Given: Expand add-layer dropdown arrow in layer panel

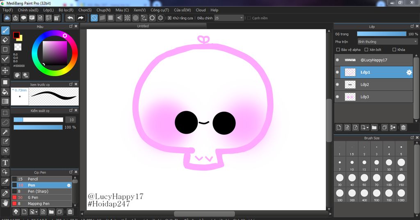Looking at the screenshot, I should pyautogui.click(x=367, y=128).
